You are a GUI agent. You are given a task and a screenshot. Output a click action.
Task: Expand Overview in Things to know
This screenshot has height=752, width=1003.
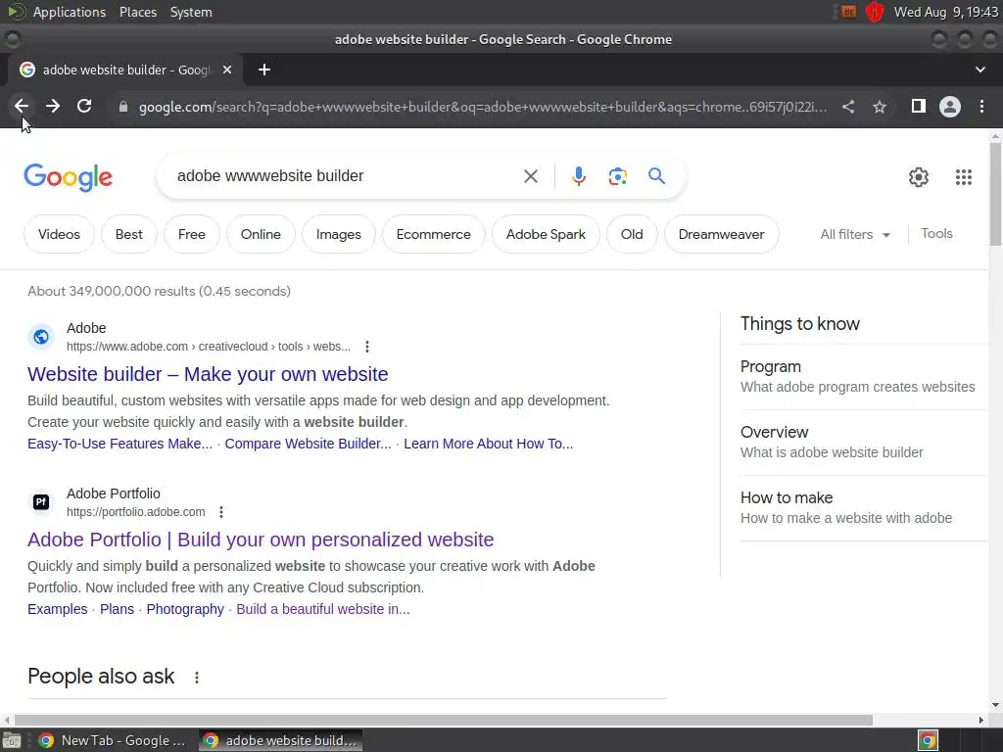[x=864, y=443]
